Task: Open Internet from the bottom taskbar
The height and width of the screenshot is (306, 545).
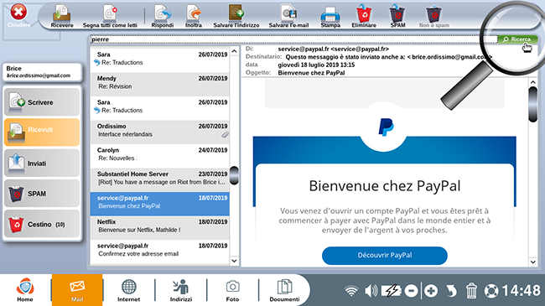Action: pos(128,290)
